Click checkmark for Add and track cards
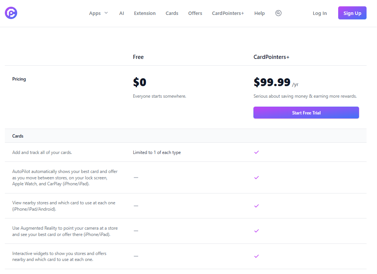Screen dimensions: 377x274 (256, 152)
